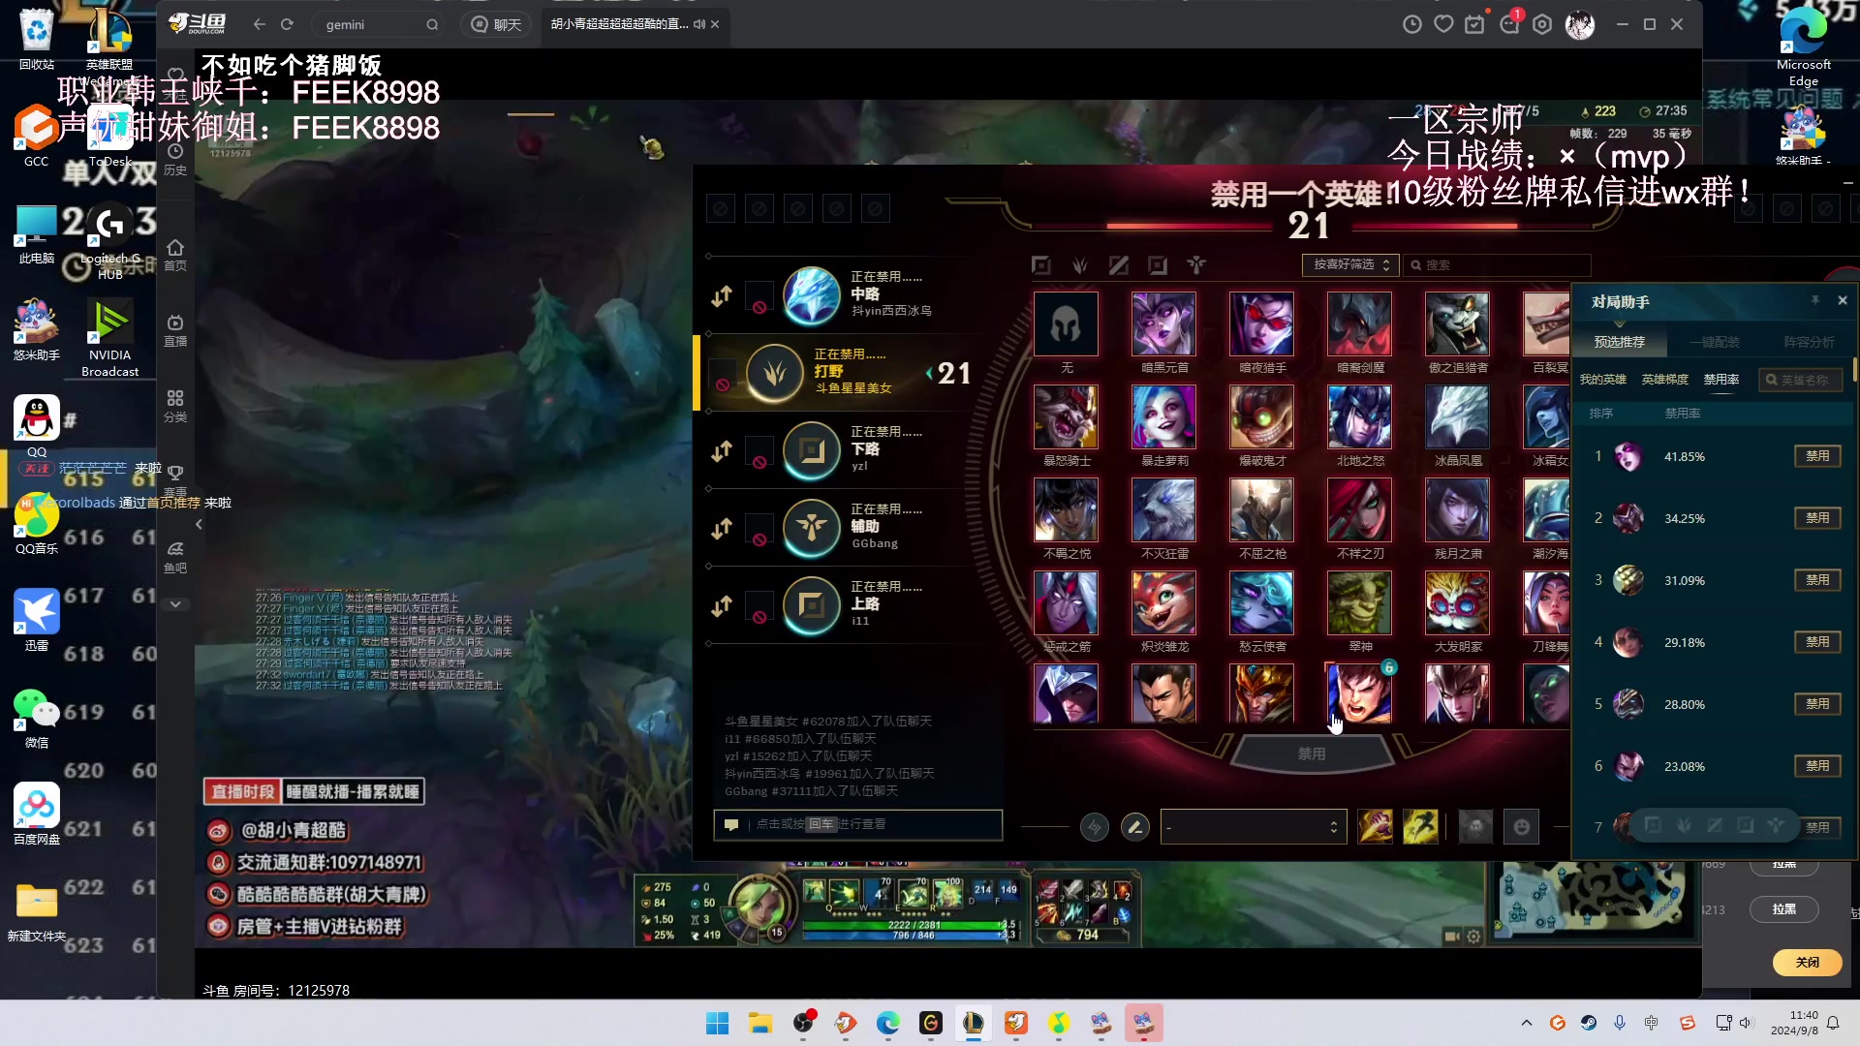This screenshot has width=1860, height=1046.
Task: Select 我的英雄 sub-tab
Action: point(1603,380)
